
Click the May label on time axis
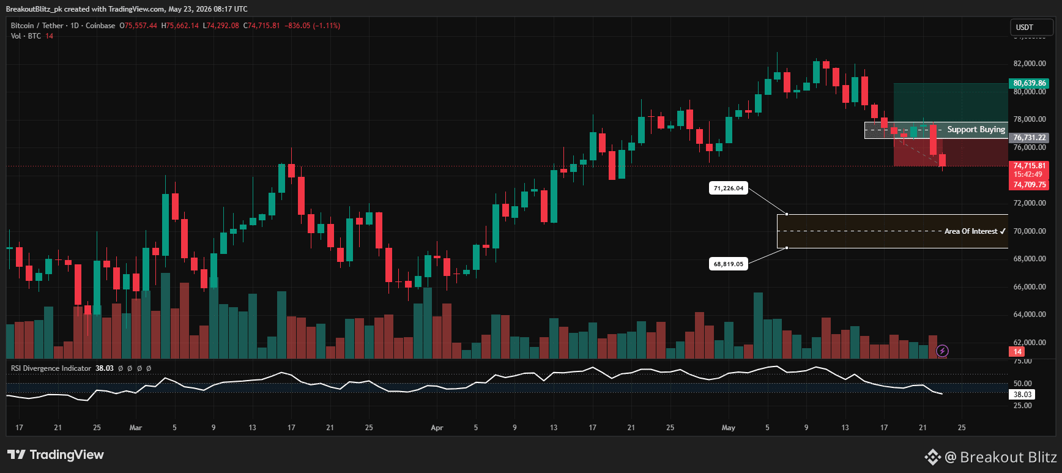coord(728,428)
